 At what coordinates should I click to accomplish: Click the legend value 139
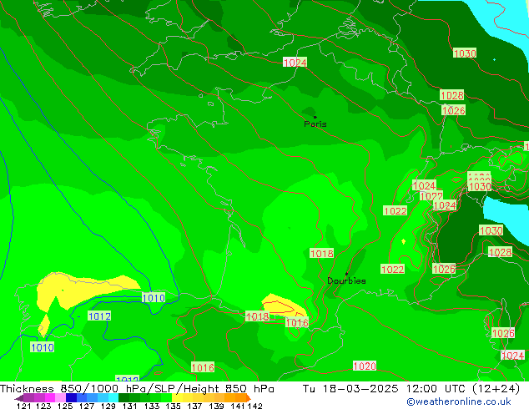coord(216,406)
